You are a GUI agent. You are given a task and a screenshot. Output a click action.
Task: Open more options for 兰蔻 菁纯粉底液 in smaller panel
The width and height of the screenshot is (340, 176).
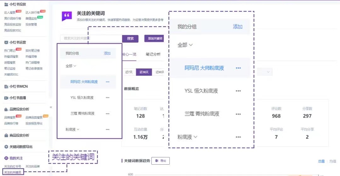pyautogui.click(x=108, y=114)
